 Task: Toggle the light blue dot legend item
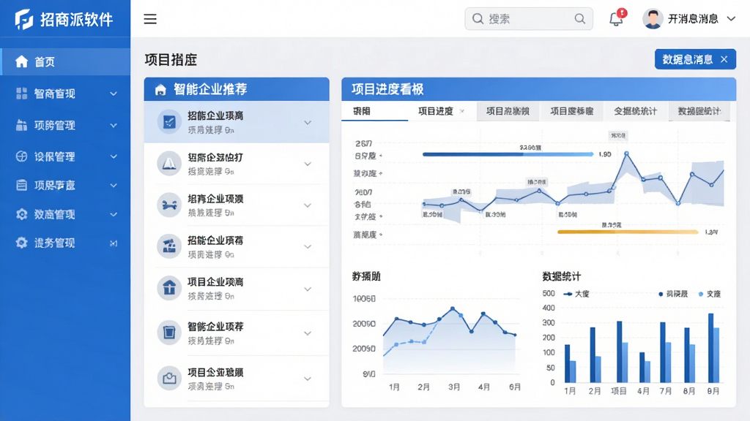coord(709,294)
